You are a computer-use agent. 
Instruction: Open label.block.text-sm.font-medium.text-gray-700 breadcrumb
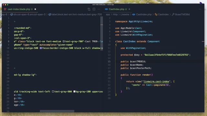click(x=77, y=15)
